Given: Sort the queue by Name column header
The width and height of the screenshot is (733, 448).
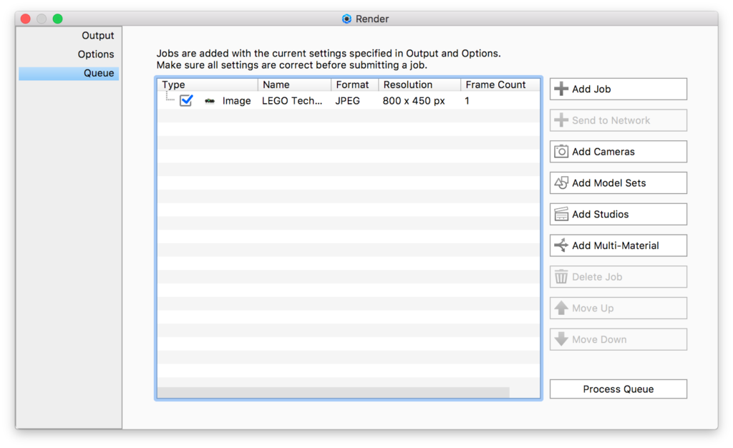Looking at the screenshot, I should click(x=293, y=84).
